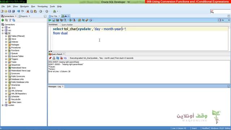Select Public Database Links tree item
231x130 pixels.
(20, 82)
